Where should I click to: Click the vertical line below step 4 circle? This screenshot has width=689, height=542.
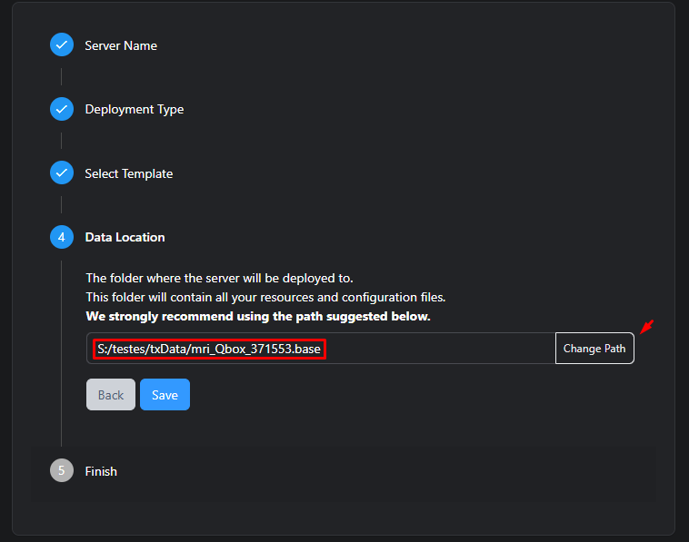(61, 354)
